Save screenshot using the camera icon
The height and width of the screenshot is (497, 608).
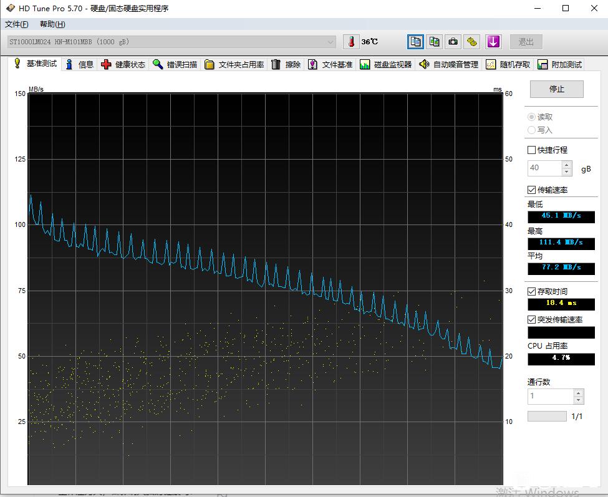[x=453, y=42]
